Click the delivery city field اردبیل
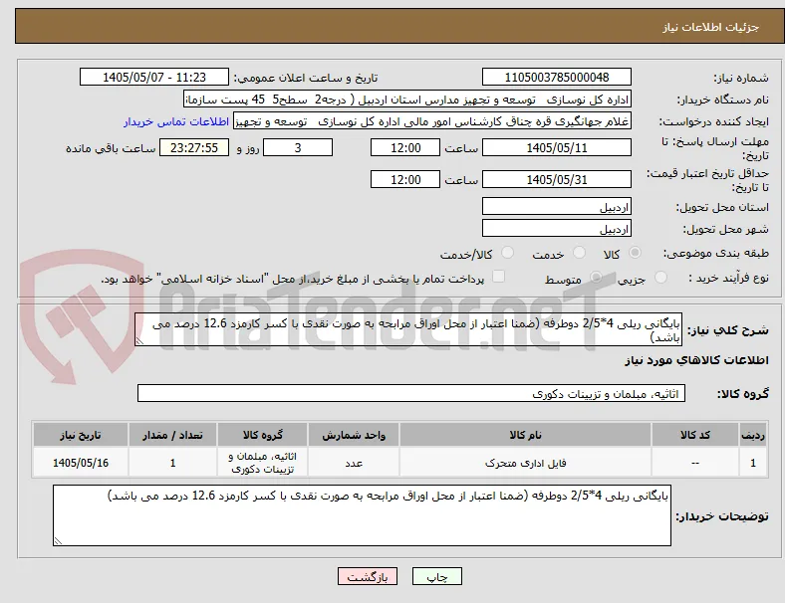 coord(557,228)
